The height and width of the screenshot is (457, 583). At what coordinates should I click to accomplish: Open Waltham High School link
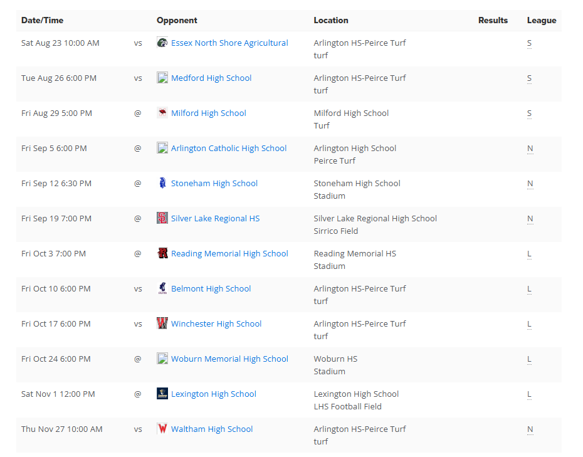[x=211, y=429]
